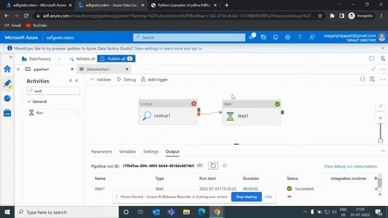Open the Azure feedback icon
This screenshot has height=218, width=388.
(x=312, y=38)
